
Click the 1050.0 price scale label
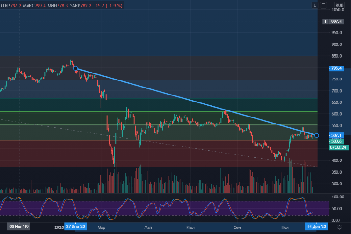tap(338, 10)
